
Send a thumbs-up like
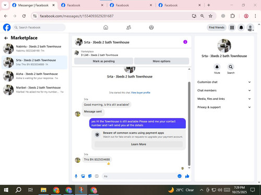click(x=187, y=176)
